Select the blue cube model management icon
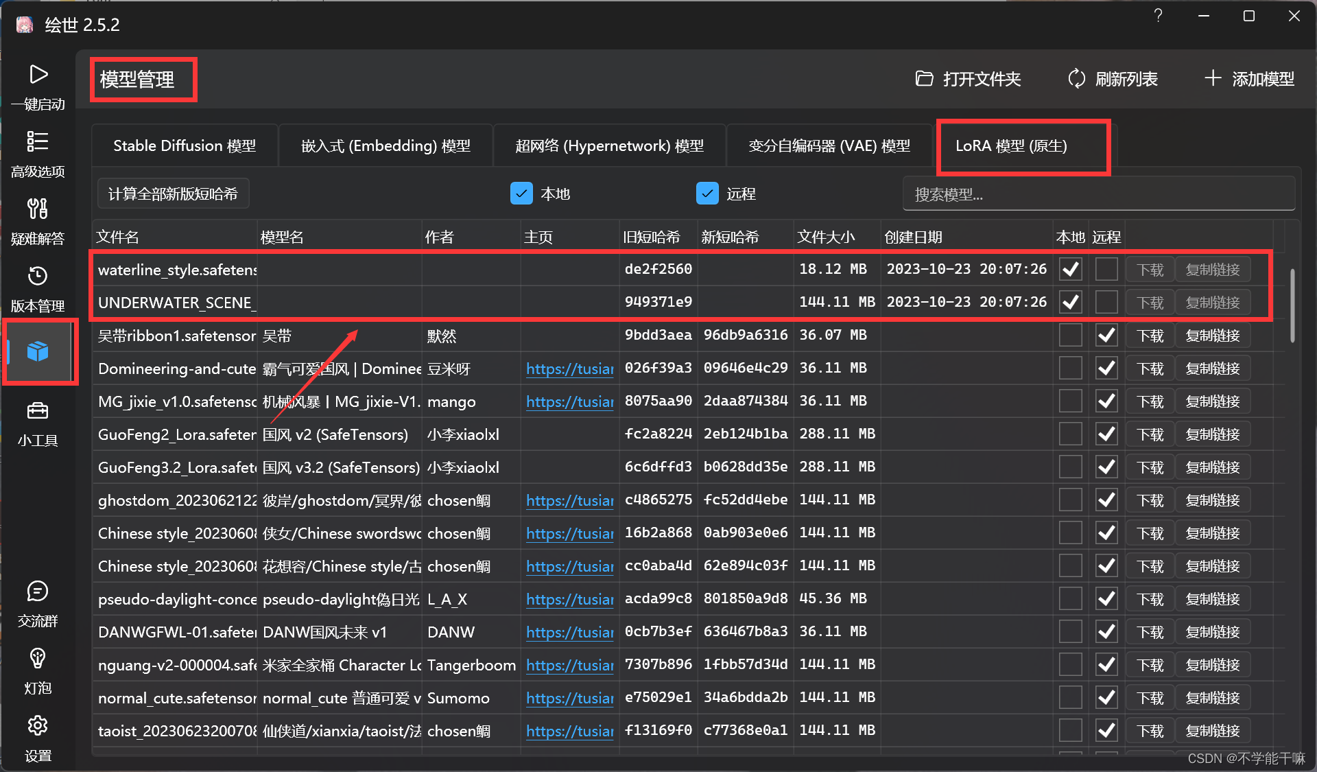Viewport: 1317px width, 772px height. (x=38, y=351)
